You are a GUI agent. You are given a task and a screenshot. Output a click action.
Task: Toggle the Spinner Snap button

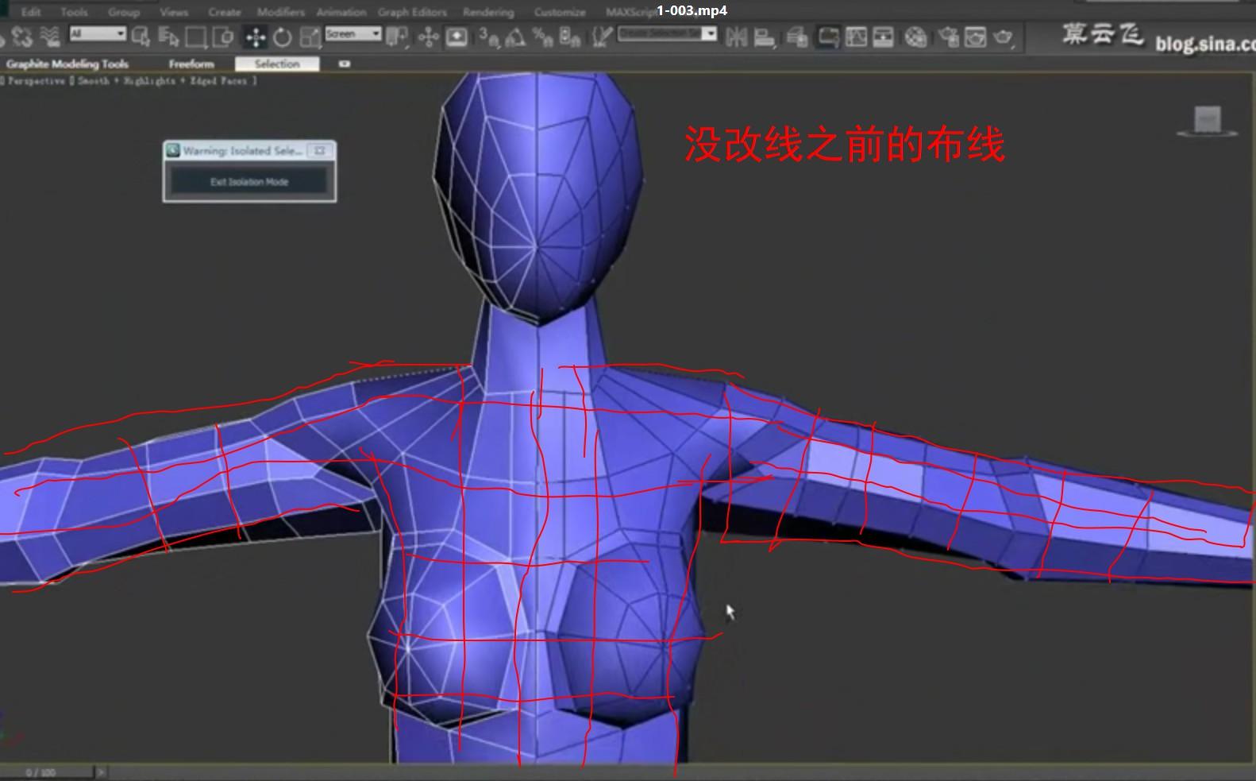point(570,37)
